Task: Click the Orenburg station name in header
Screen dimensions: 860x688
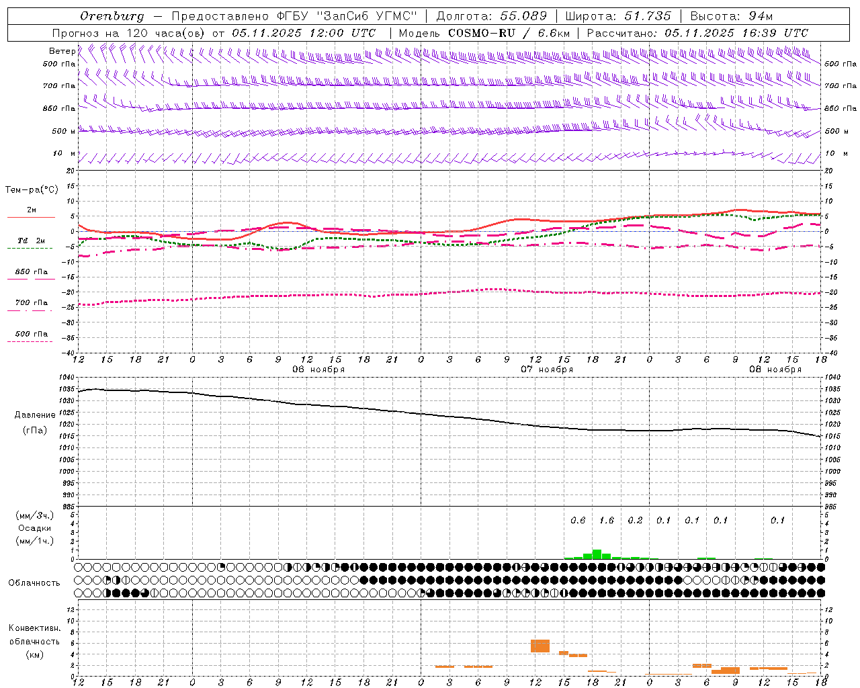Action: coord(112,16)
